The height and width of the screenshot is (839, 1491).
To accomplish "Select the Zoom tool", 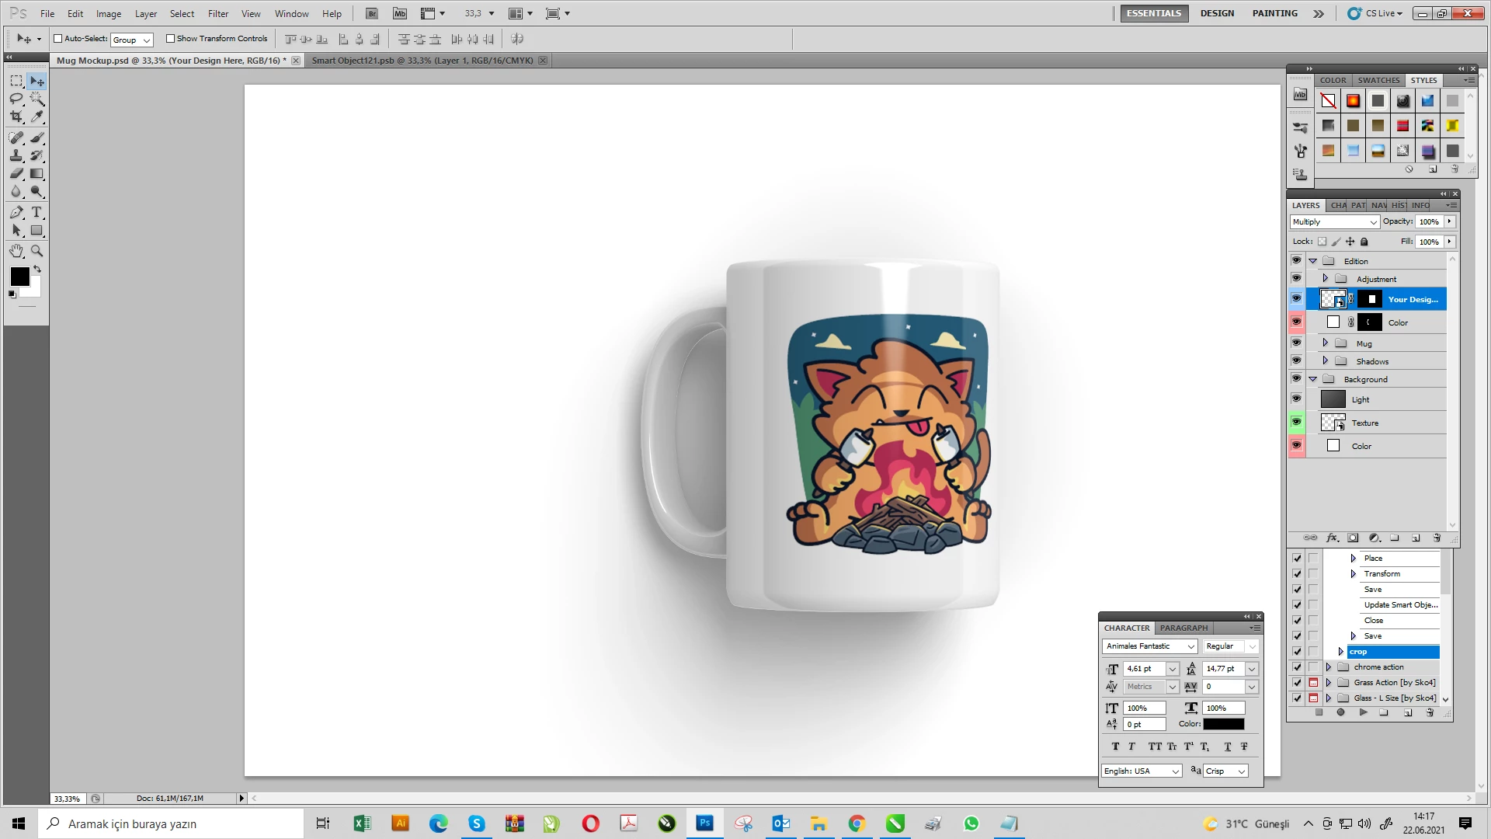I will click(36, 251).
